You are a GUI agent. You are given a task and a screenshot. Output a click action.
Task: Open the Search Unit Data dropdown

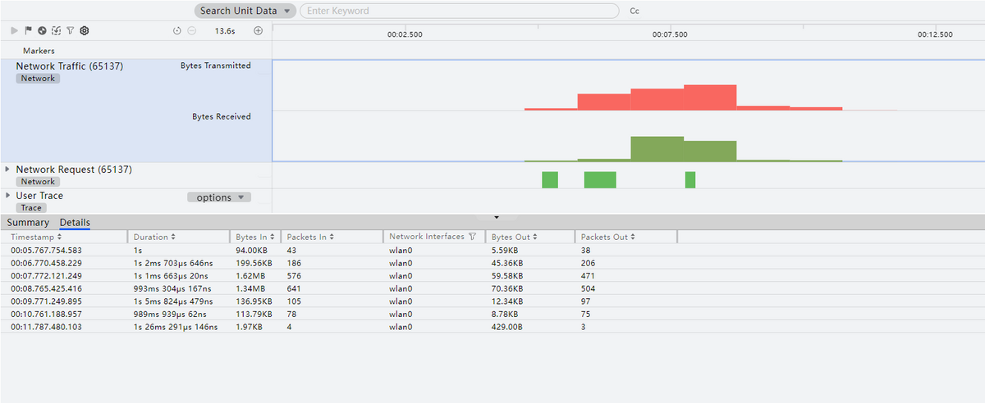[245, 11]
